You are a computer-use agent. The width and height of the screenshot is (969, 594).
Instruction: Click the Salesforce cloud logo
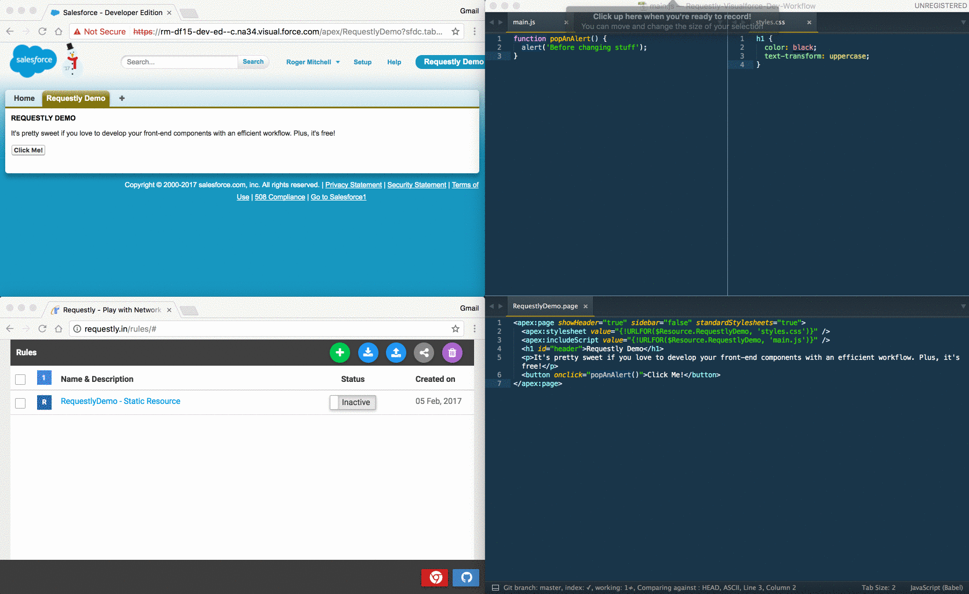click(34, 60)
